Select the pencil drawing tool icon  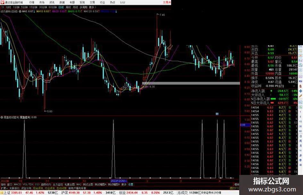[300, 96]
